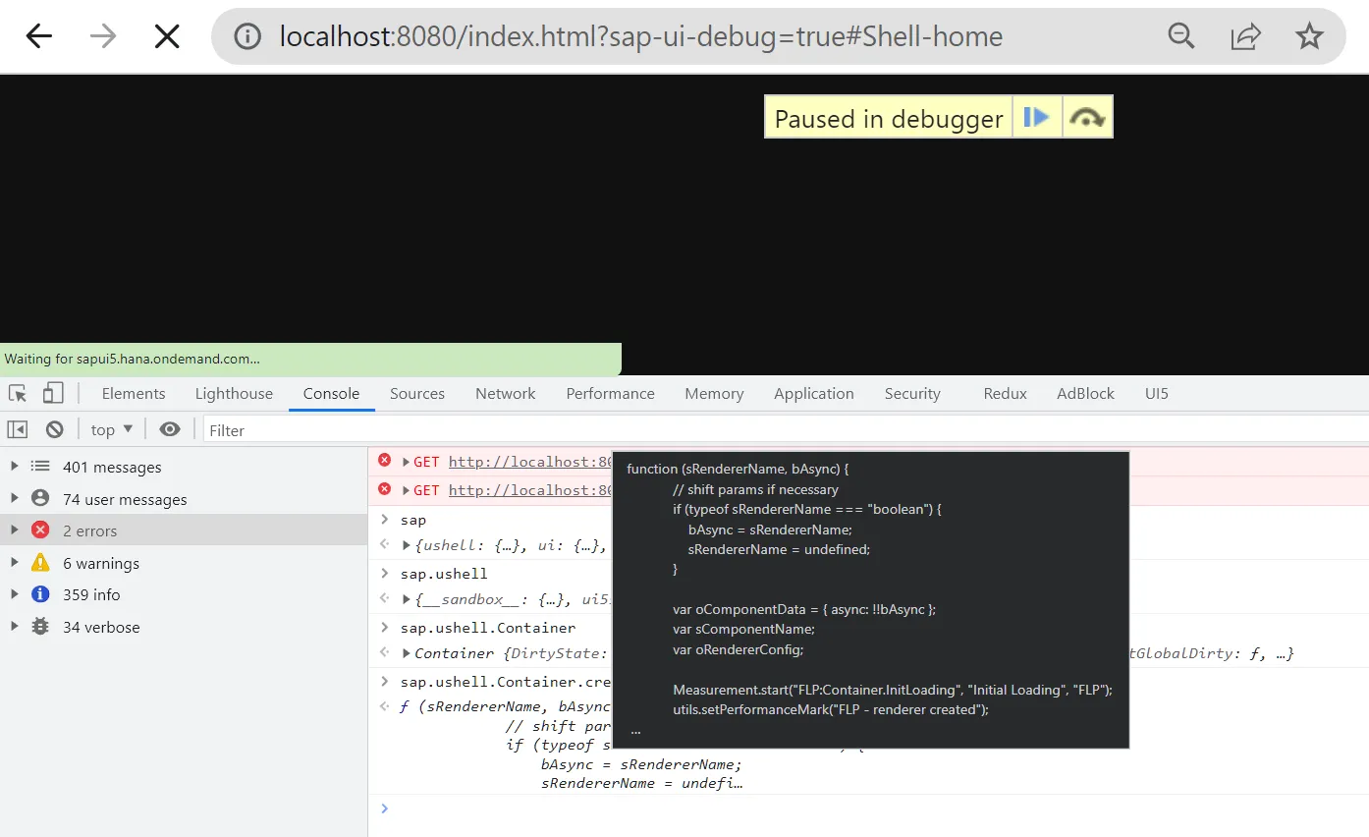
Task: Step over next function call
Action: [x=1087, y=118]
